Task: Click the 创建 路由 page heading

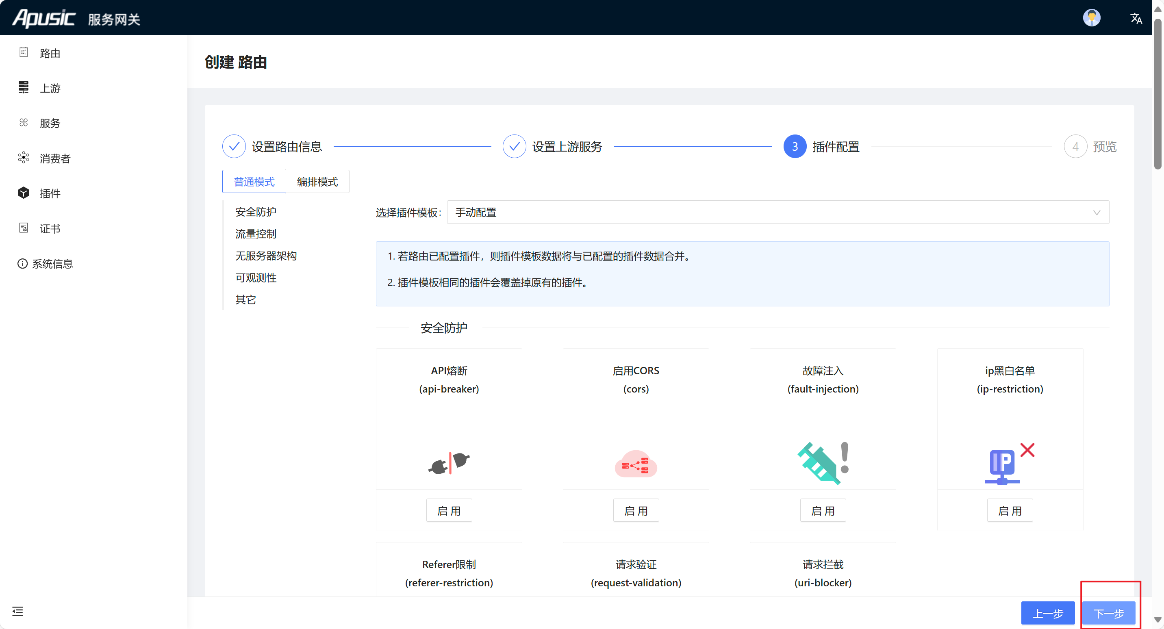Action: pos(235,62)
